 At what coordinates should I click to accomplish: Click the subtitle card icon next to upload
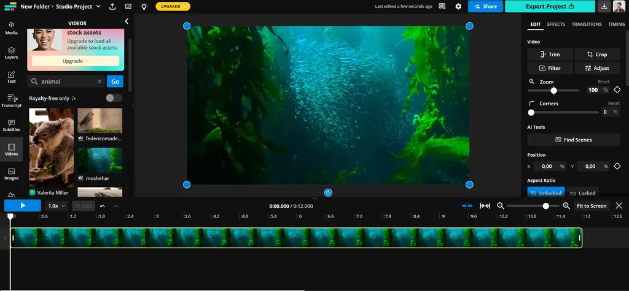click(x=128, y=6)
